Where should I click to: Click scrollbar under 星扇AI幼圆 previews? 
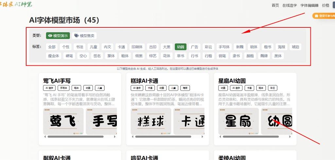251,137
